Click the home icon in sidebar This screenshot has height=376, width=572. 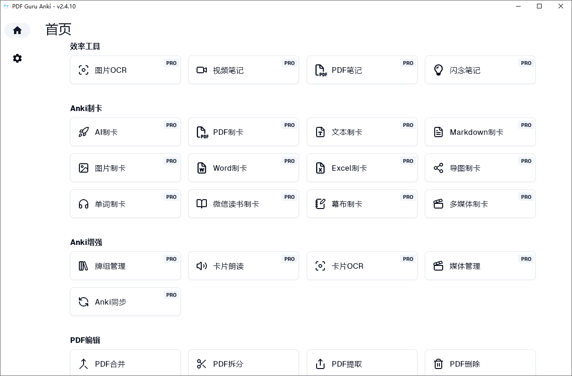click(x=17, y=30)
